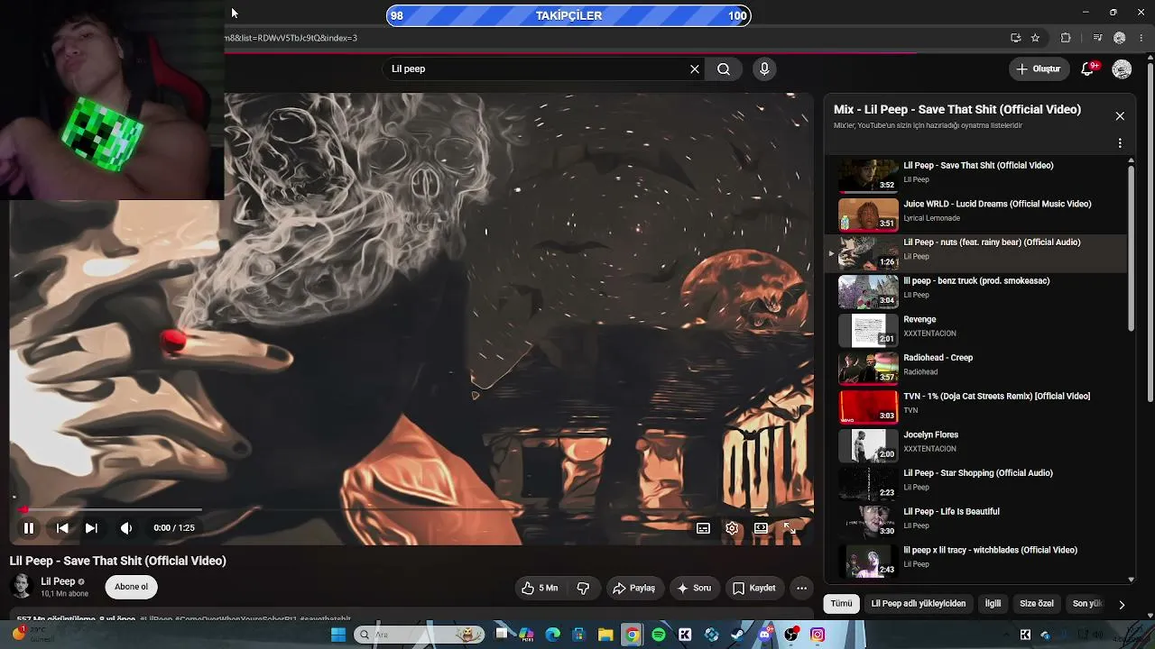
Task: Click the install app icon in address bar
Action: (x=1015, y=38)
